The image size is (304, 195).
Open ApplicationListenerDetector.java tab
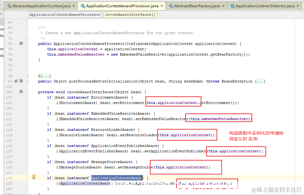[265, 6]
